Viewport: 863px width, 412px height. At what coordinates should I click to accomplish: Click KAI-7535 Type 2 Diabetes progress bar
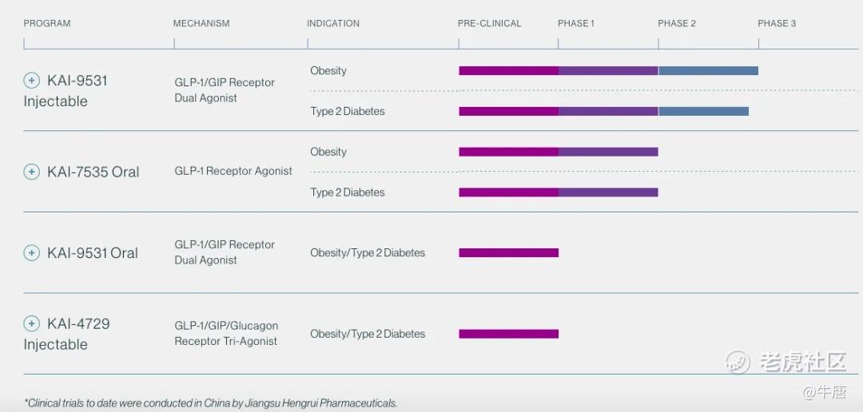(558, 192)
